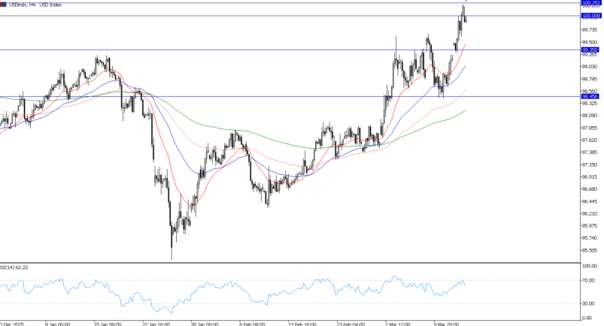Click the '23 Feb 04:00' time axis label
Image resolution: width=604 pixels, height=326 pixels.
click(351, 324)
